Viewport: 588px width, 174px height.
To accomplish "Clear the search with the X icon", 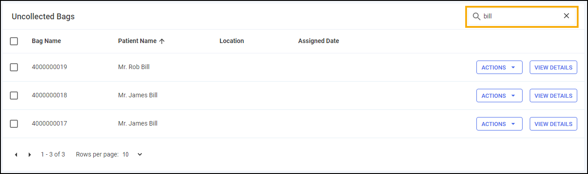I will click(566, 16).
